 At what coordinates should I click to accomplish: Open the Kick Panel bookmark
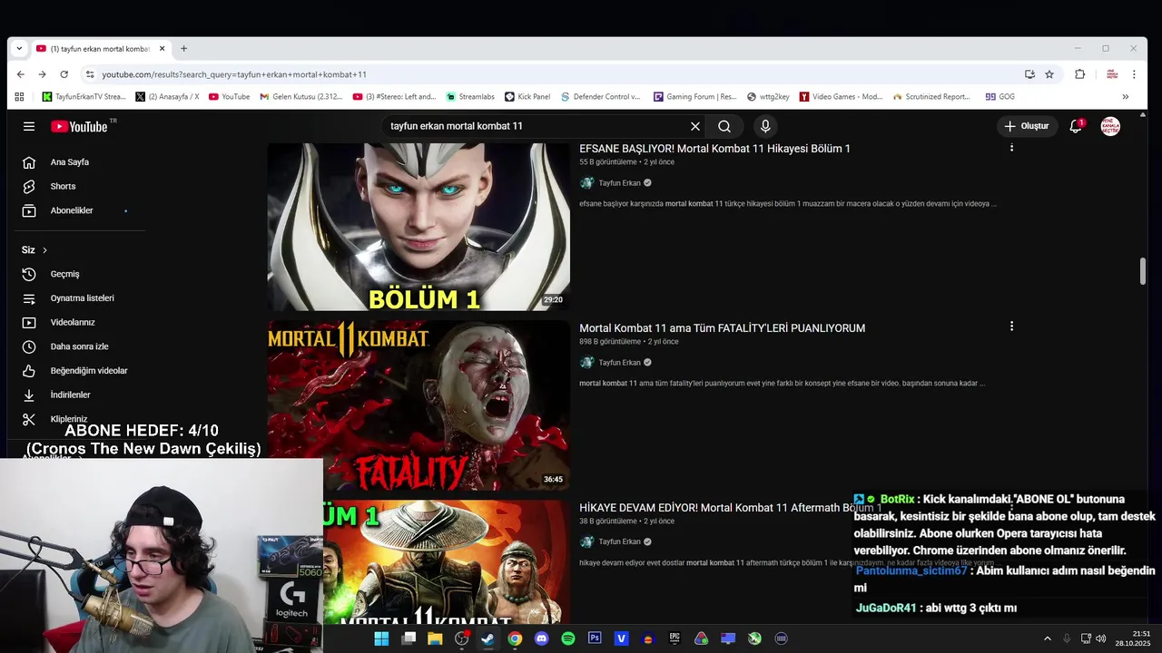(527, 96)
